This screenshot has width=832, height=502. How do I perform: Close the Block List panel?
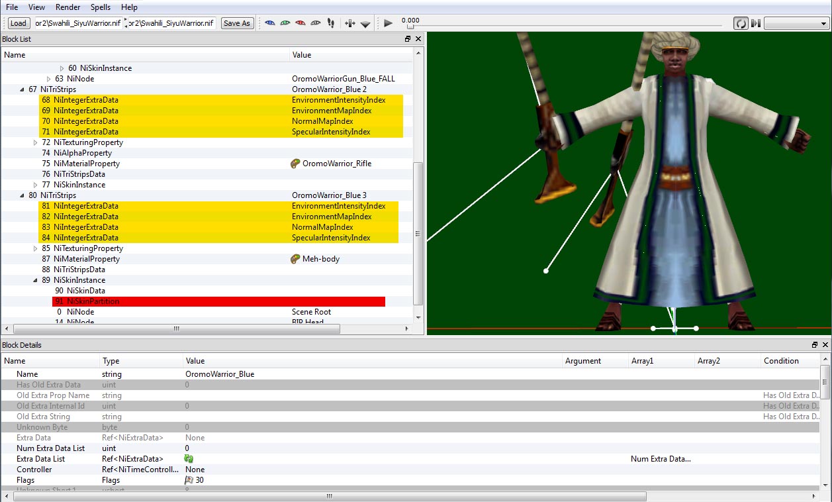point(418,39)
